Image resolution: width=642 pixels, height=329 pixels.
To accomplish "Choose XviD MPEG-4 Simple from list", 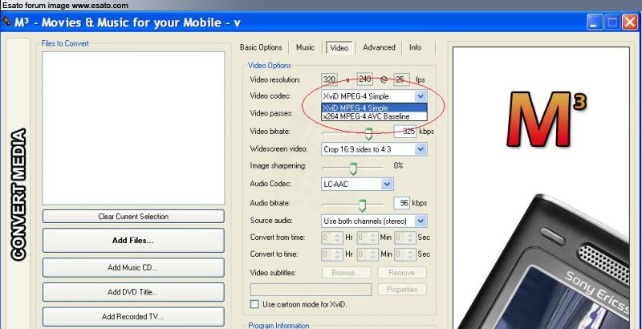I will click(374, 108).
